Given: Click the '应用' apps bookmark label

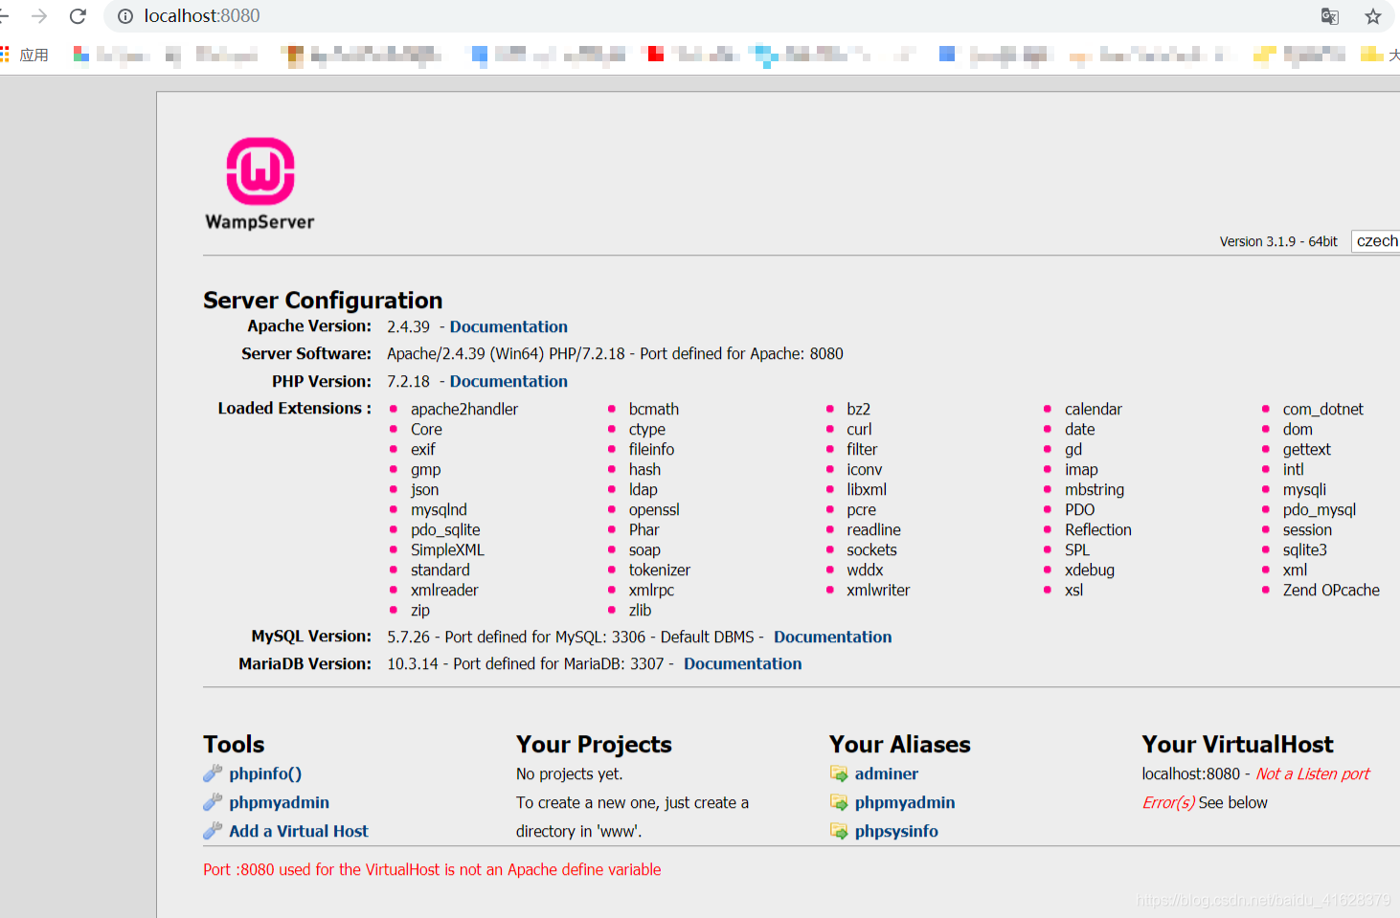Looking at the screenshot, I should [34, 55].
